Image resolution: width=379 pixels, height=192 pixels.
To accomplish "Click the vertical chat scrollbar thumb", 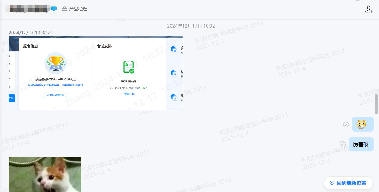I will pos(377,104).
